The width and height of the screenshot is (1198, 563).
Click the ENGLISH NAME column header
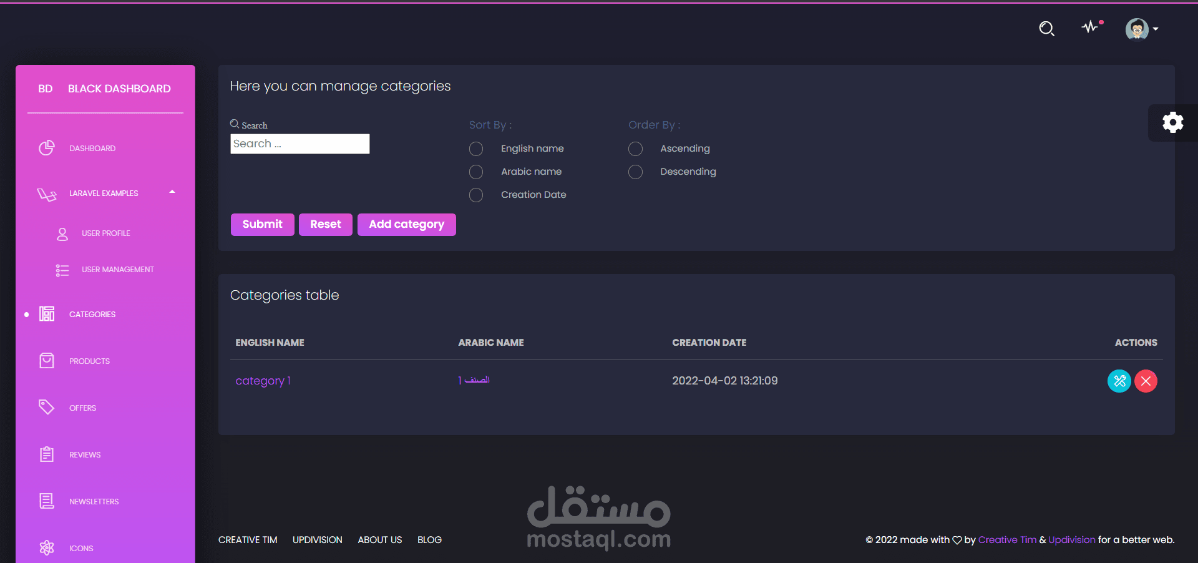pyautogui.click(x=270, y=343)
